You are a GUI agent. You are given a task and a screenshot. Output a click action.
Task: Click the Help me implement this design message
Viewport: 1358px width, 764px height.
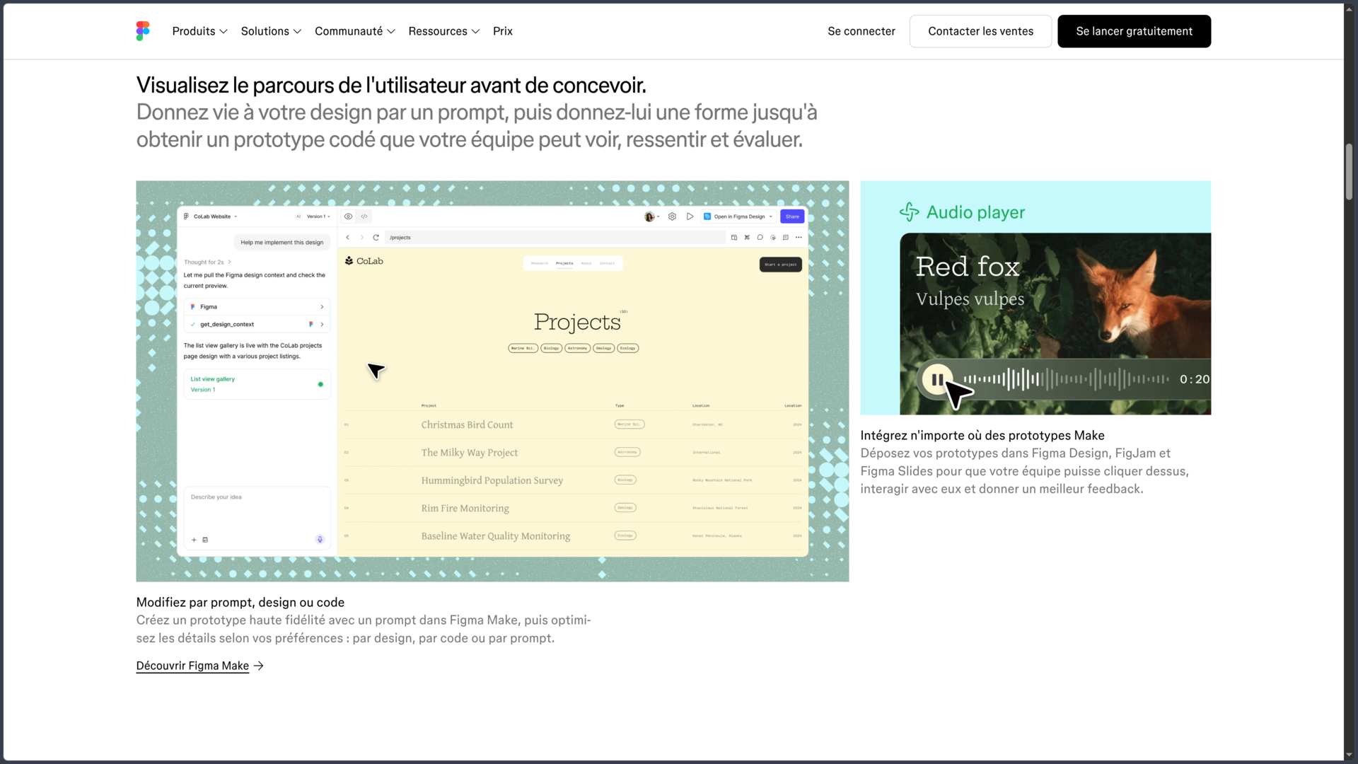[282, 242]
